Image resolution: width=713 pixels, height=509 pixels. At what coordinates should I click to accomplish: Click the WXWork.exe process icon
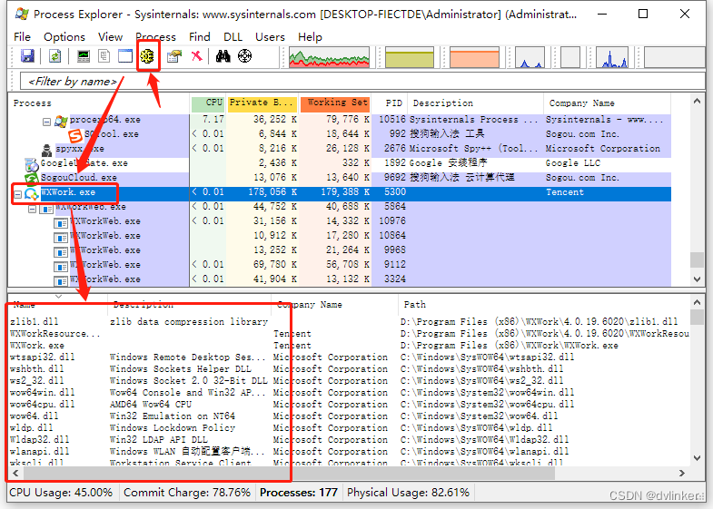[x=32, y=194]
